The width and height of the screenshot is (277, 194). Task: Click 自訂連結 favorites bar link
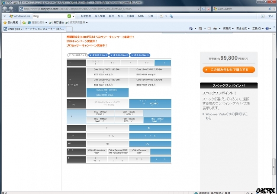click(57, 23)
